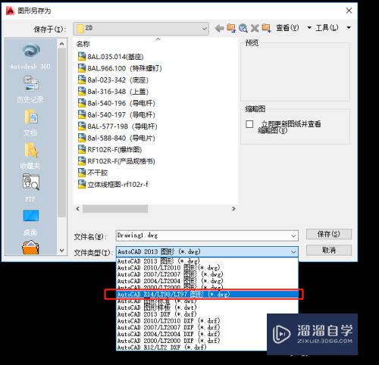Select file icon for 8AL.035.014(基座)
The image size is (379, 365).
click(x=82, y=56)
